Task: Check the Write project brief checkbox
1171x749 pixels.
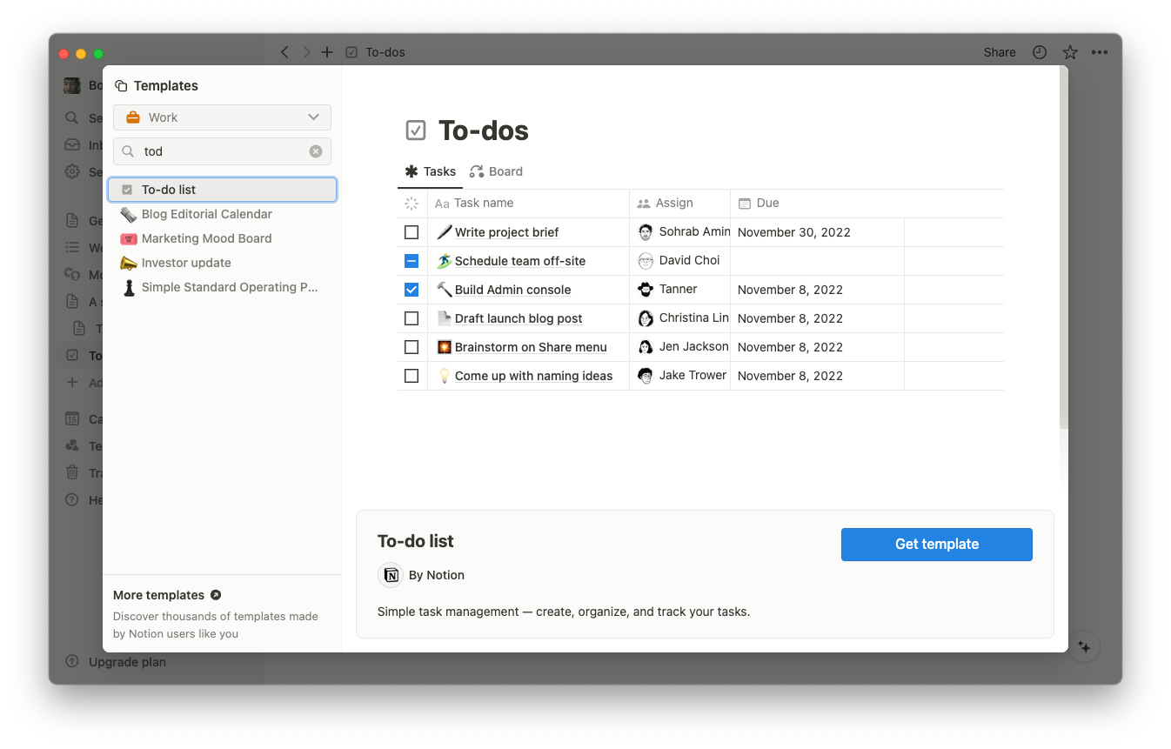Action: tap(412, 232)
